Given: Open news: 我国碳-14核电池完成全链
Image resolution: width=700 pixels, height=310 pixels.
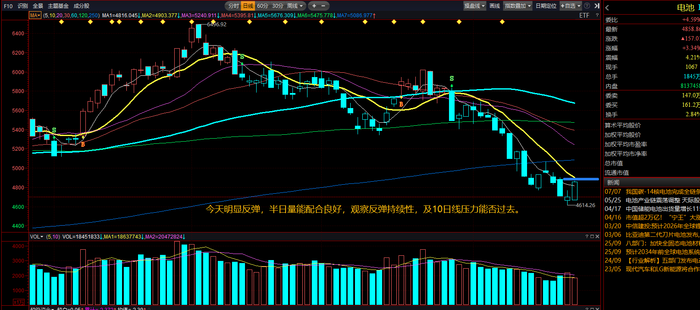Looking at the screenshot, I should (663, 192).
